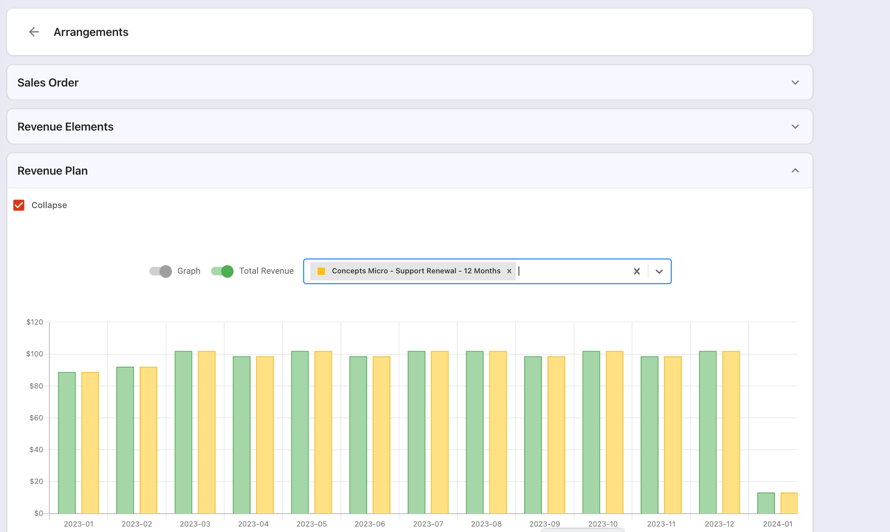Click the back arrow next to Arrangements
This screenshot has height=532, width=890.
[x=34, y=32]
